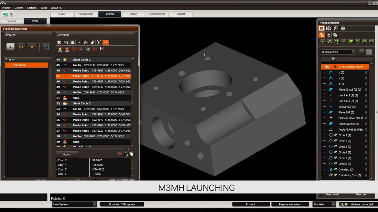Click the Nominals: CAD system button
Image resolution: width=378 pixels, height=212 pixels.
(122, 204)
